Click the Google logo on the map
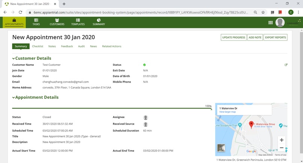Image resolution: width=303 pixels, height=163 pixels. click(x=251, y=151)
